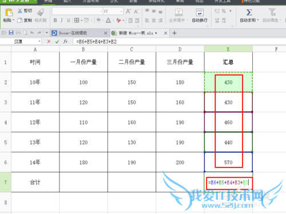Click cell B4 with value 110

(84, 122)
